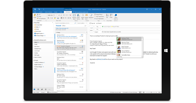Open font color picker

pyautogui.click(x=58, y=18)
